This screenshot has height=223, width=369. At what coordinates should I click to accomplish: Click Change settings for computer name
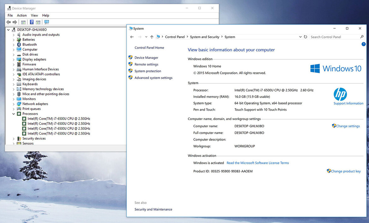coord(348,126)
